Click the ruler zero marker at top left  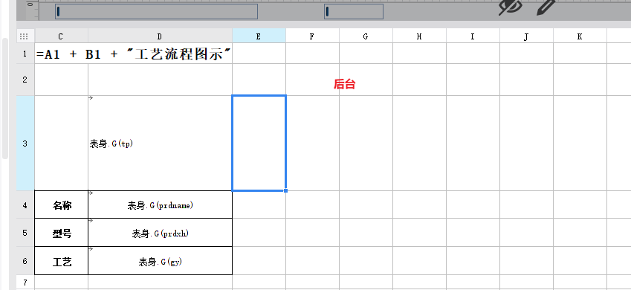click(x=30, y=4)
